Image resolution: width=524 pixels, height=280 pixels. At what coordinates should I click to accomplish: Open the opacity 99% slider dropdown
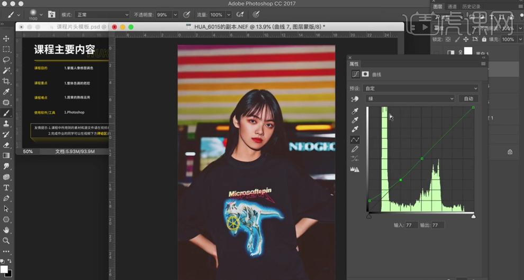[175, 15]
